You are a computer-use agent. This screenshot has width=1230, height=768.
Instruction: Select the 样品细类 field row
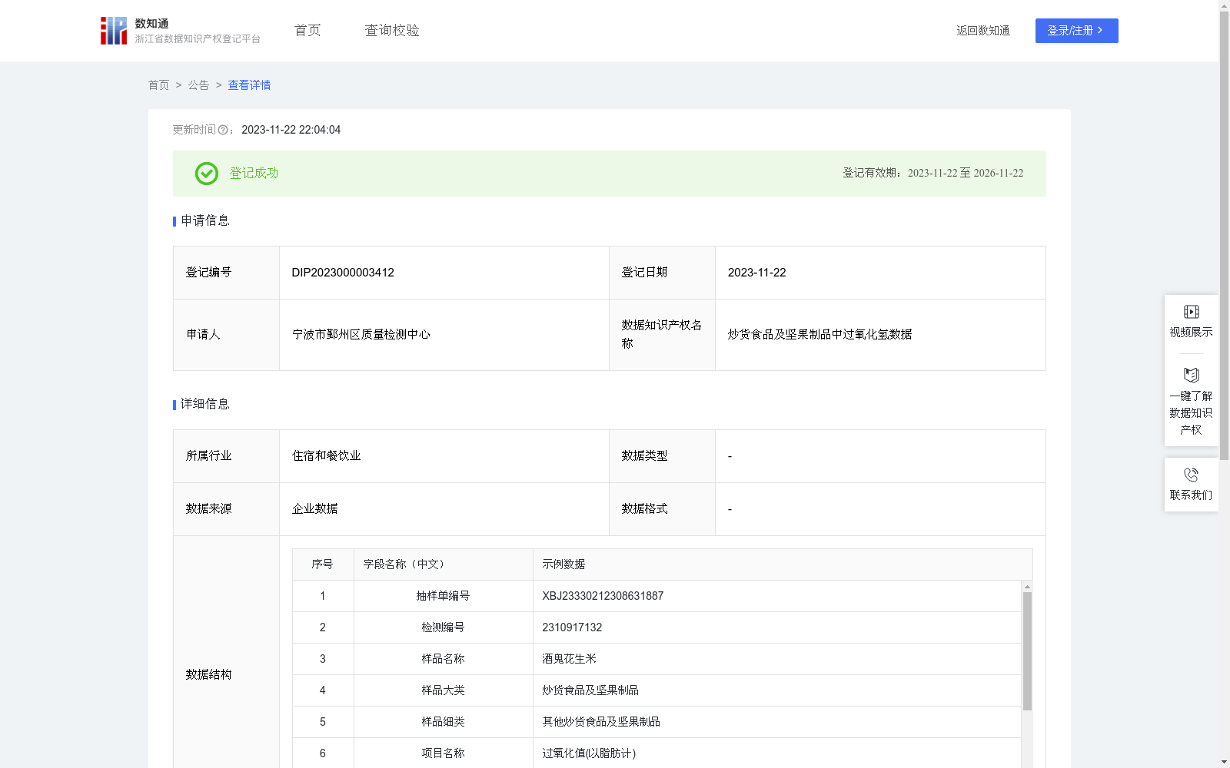[443, 722]
